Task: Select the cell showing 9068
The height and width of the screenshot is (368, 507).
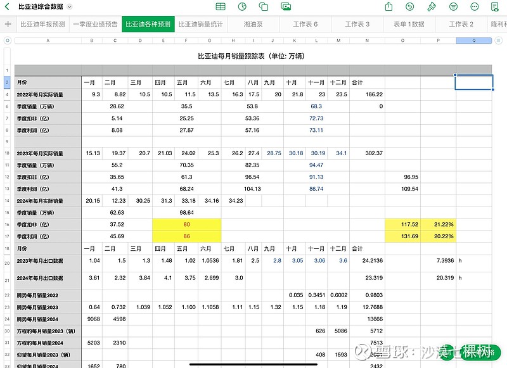Action: click(92, 319)
